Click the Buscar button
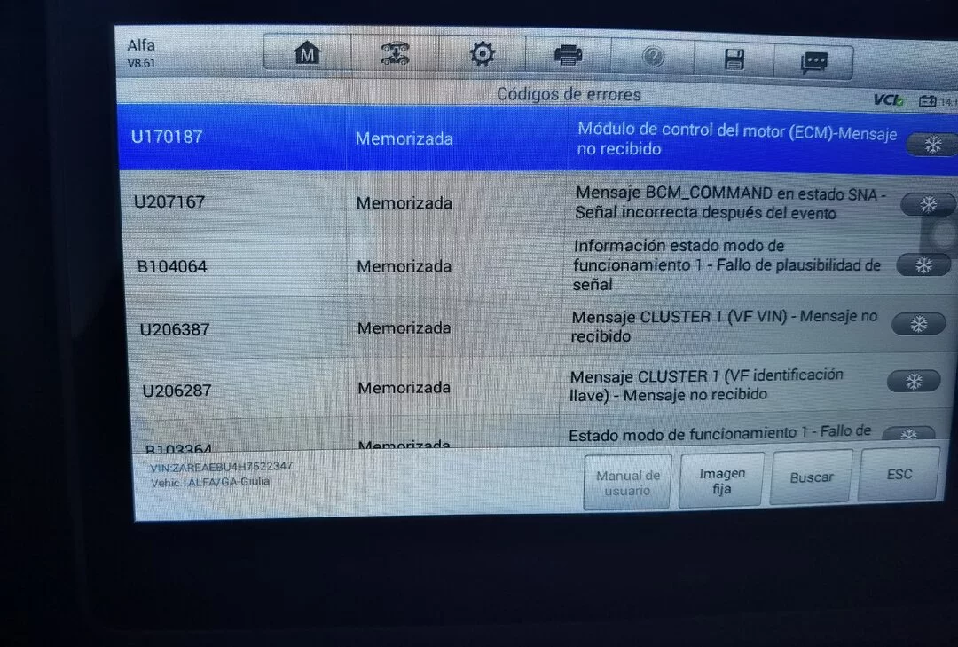The width and height of the screenshot is (958, 647). coord(812,477)
